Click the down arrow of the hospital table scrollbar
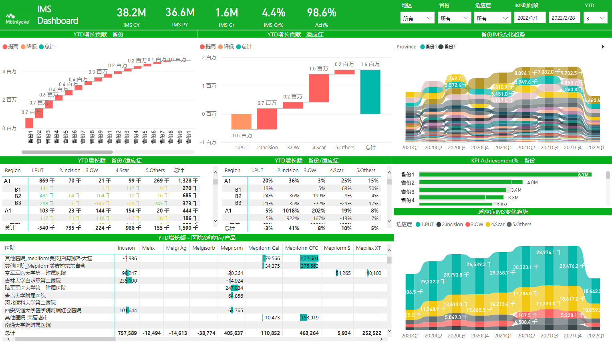Image resolution: width=612 pixels, height=343 pixels. click(389, 331)
